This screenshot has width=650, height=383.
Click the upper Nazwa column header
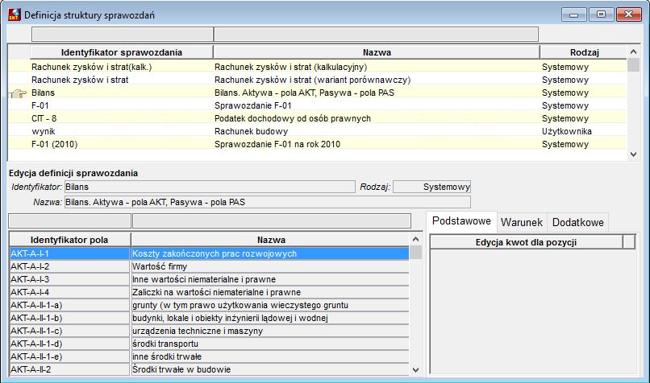[x=377, y=52]
